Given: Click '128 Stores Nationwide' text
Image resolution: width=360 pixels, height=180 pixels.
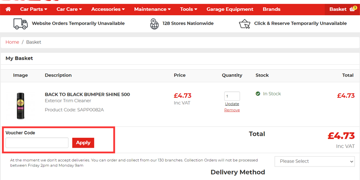Looking at the screenshot, I should pyautogui.click(x=188, y=23).
